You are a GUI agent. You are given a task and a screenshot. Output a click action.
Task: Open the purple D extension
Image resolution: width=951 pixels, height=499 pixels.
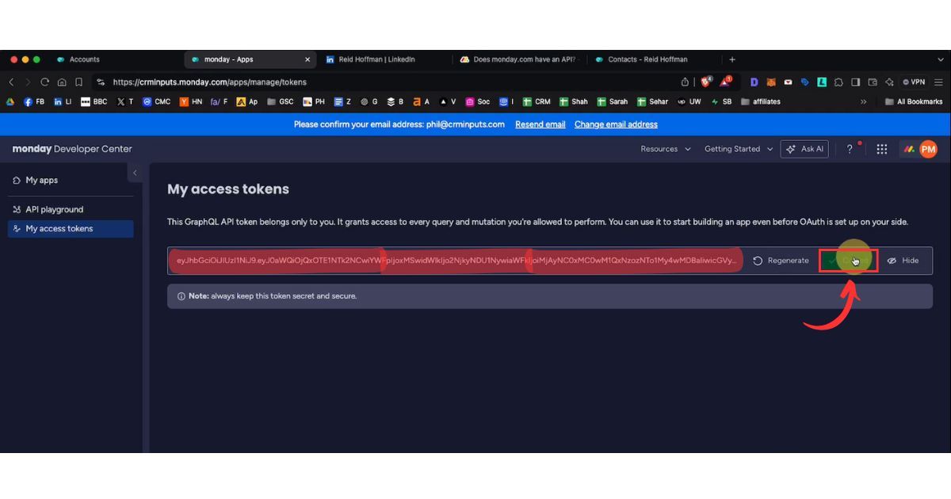point(754,82)
